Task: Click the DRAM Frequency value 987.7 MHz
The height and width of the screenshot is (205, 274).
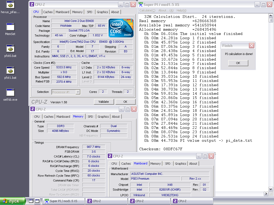Action: click(94, 147)
